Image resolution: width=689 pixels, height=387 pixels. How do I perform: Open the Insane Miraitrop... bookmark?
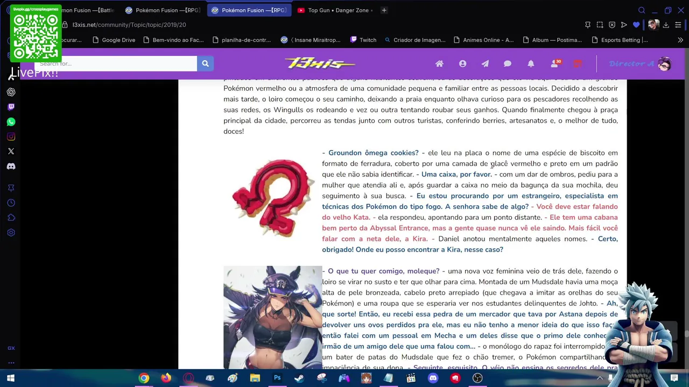[x=311, y=40]
